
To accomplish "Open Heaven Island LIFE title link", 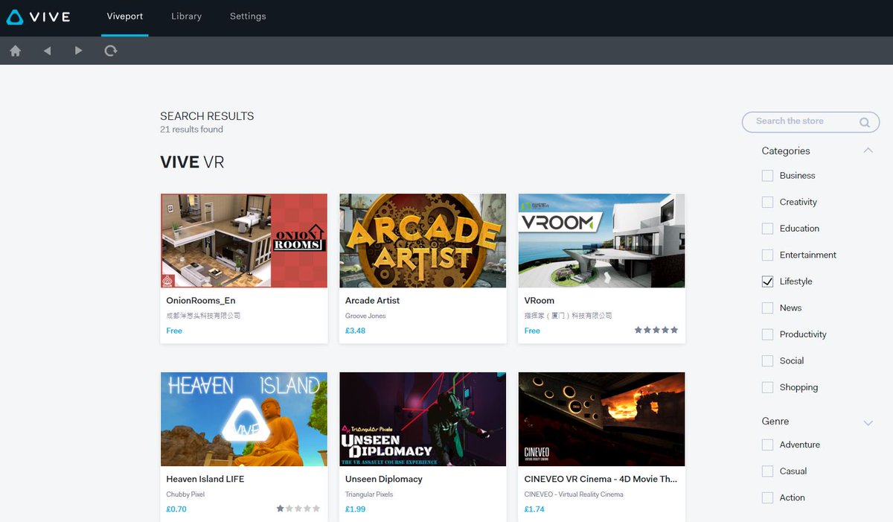I will (205, 480).
